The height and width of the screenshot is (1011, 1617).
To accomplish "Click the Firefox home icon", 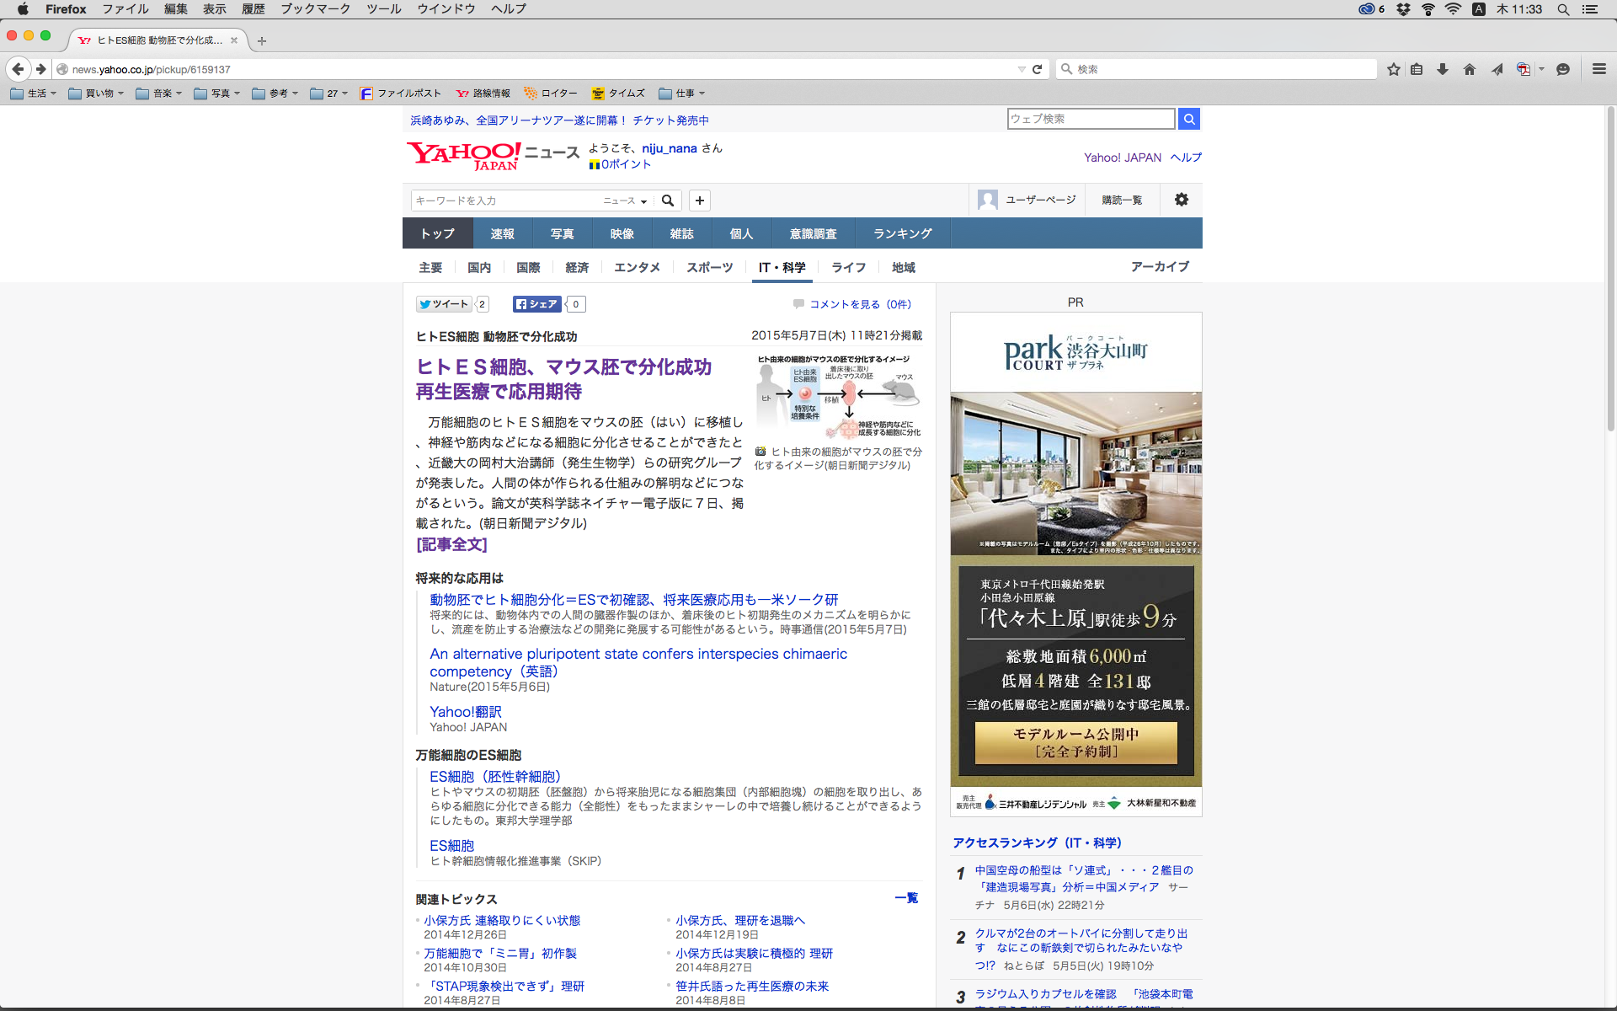I will coord(1470,69).
